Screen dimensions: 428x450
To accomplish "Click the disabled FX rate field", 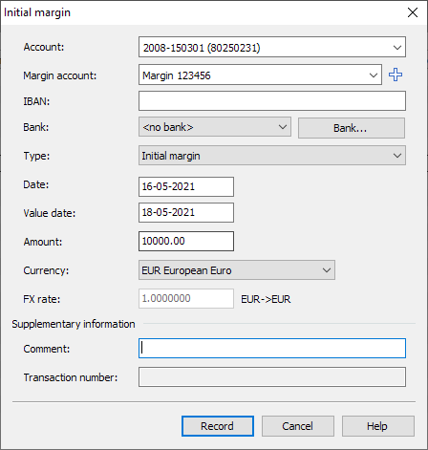I will [x=186, y=298].
